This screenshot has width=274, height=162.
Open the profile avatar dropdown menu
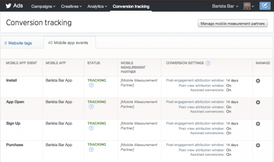point(249,6)
